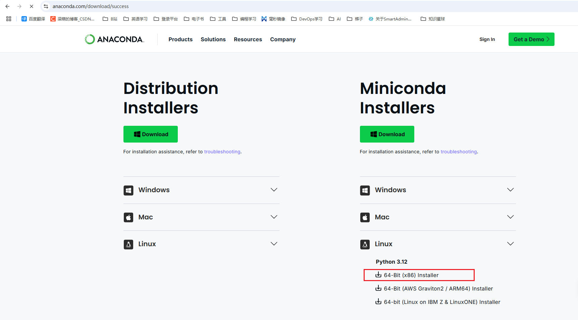Expand Distribution Mac chevron
This screenshot has height=320, width=578.
tap(274, 217)
